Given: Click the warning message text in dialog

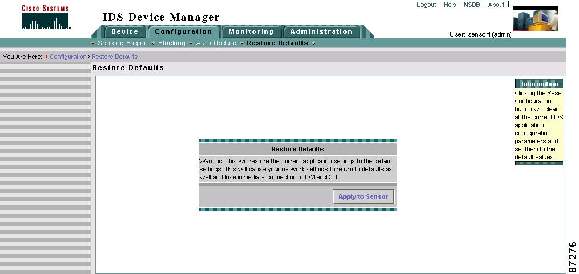Looking at the screenshot, I should 296,169.
